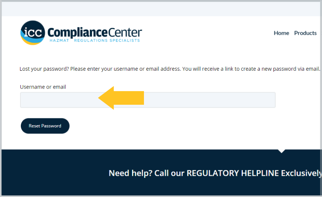Click the light grey strip above the header
This screenshot has height=197, width=322.
coord(161,9)
